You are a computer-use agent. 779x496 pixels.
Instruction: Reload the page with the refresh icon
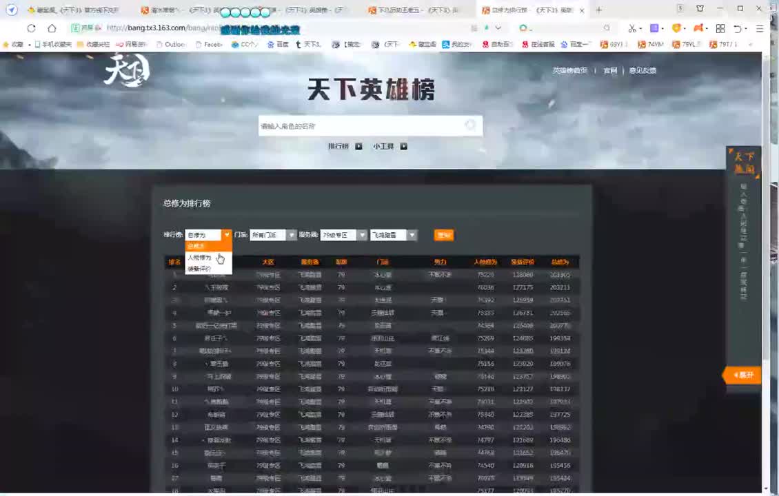(31, 29)
